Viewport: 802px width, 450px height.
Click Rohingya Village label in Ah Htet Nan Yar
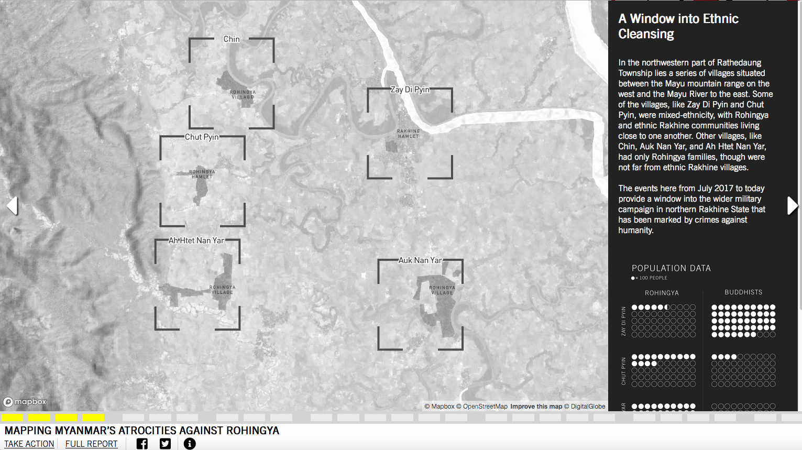pyautogui.click(x=223, y=290)
